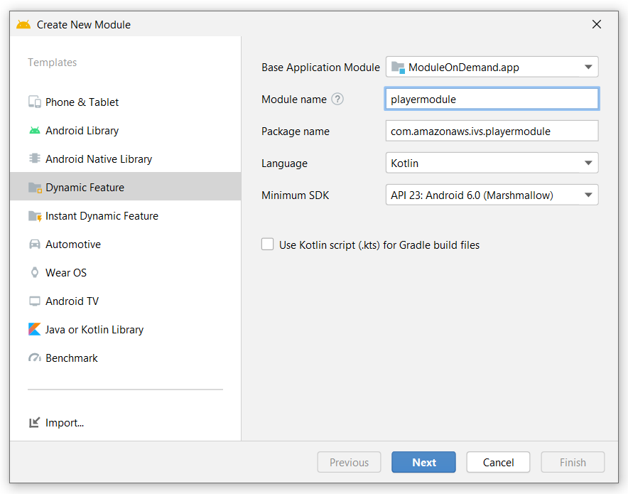Click the Android Native Library icon
This screenshot has width=628, height=494.
click(x=35, y=159)
